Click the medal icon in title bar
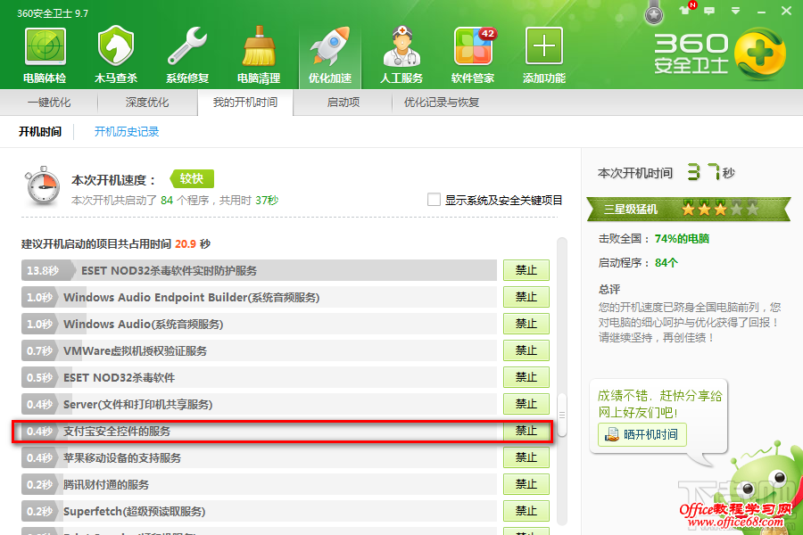The width and height of the screenshot is (803, 535). [x=653, y=14]
